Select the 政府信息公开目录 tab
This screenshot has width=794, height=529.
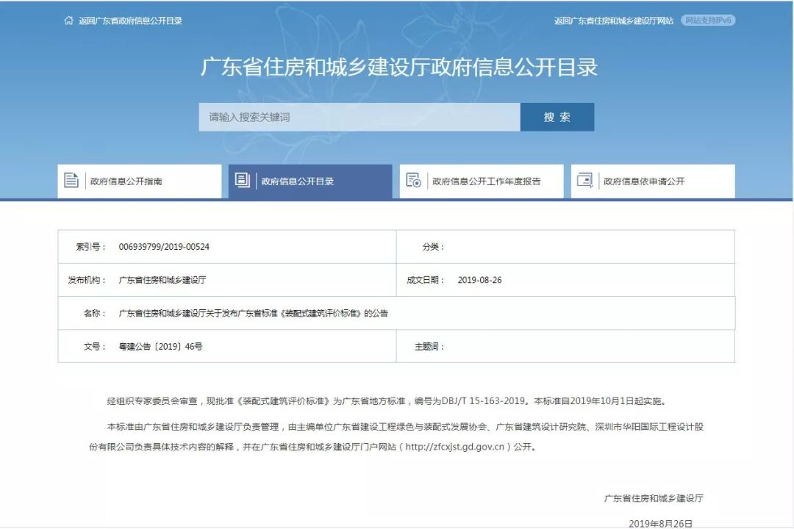click(x=310, y=181)
